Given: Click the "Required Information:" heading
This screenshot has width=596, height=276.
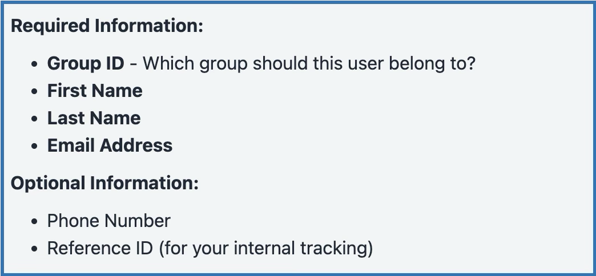Looking at the screenshot, I should (x=107, y=26).
